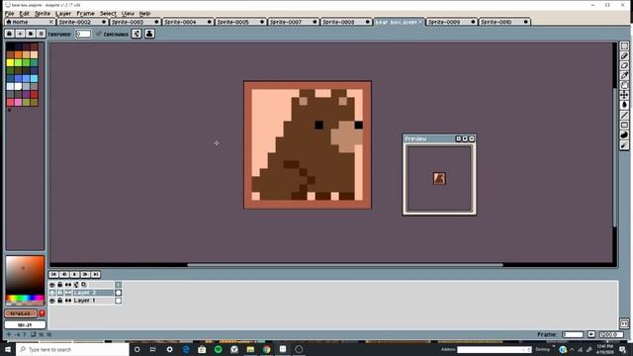Toggle all layers visibility in timeline header
The image size is (633, 356).
pyautogui.click(x=52, y=285)
